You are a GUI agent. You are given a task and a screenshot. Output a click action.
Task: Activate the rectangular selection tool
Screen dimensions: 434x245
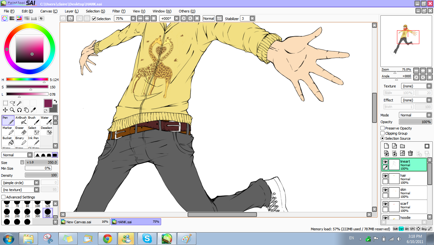[x=5, y=103]
